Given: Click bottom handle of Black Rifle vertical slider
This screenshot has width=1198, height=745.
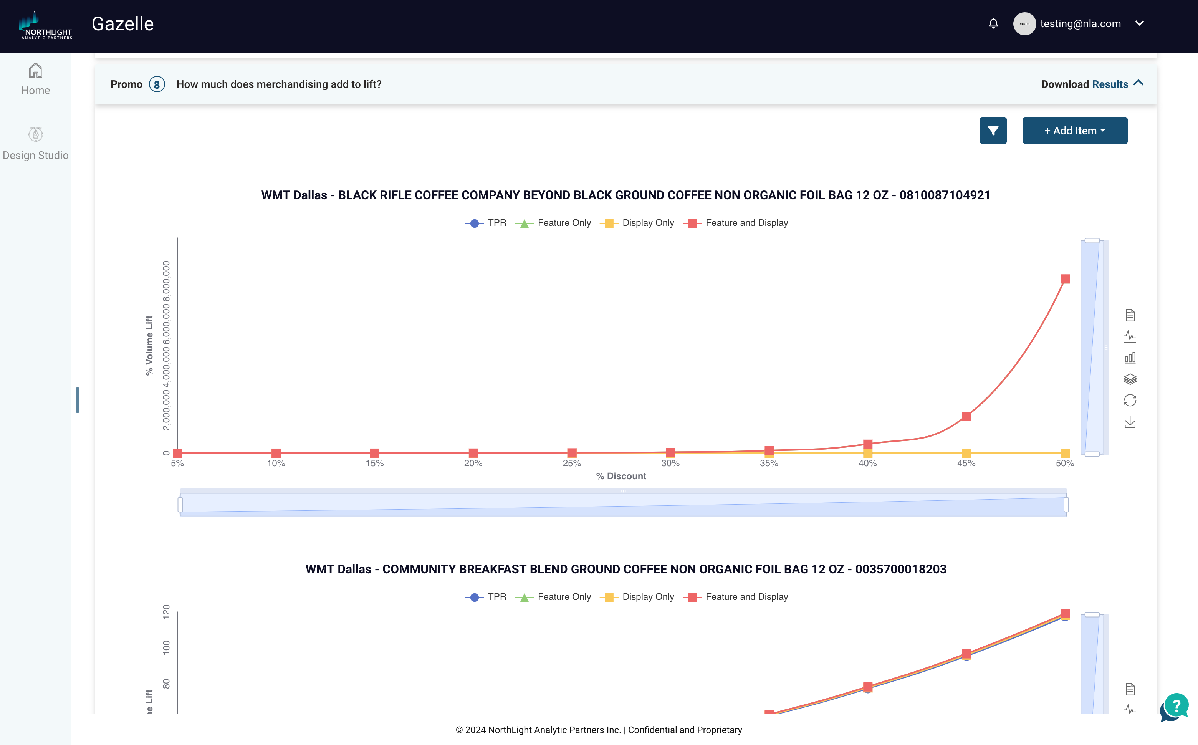Looking at the screenshot, I should click(1092, 454).
